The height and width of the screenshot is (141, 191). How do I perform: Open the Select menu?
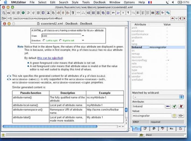(x=42, y=2)
